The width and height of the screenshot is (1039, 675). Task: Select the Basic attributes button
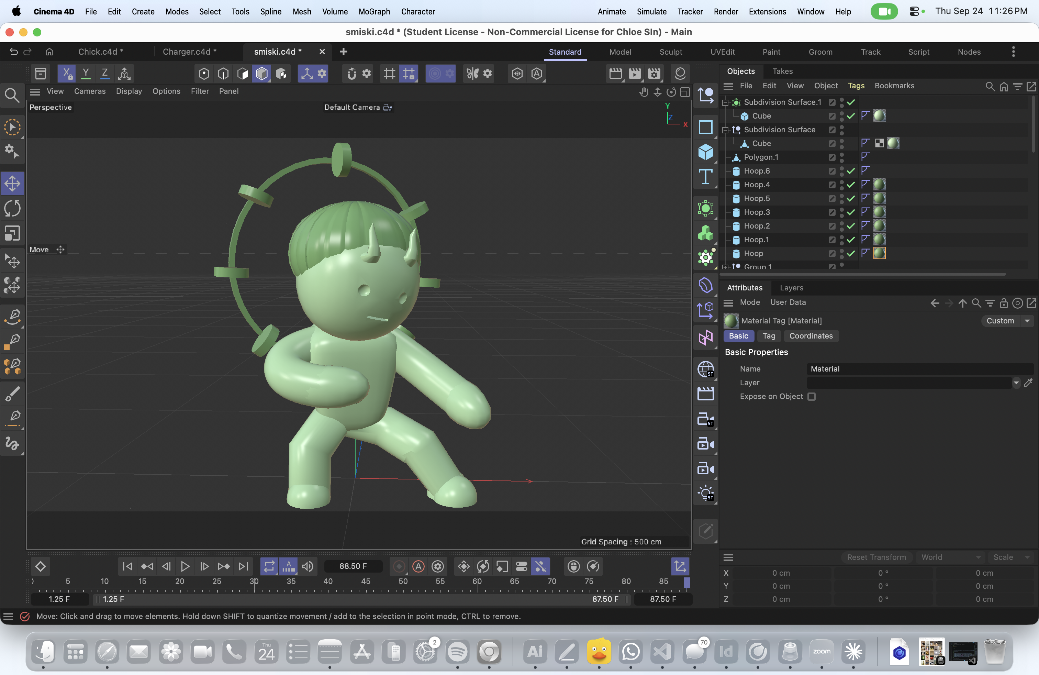[x=738, y=336]
